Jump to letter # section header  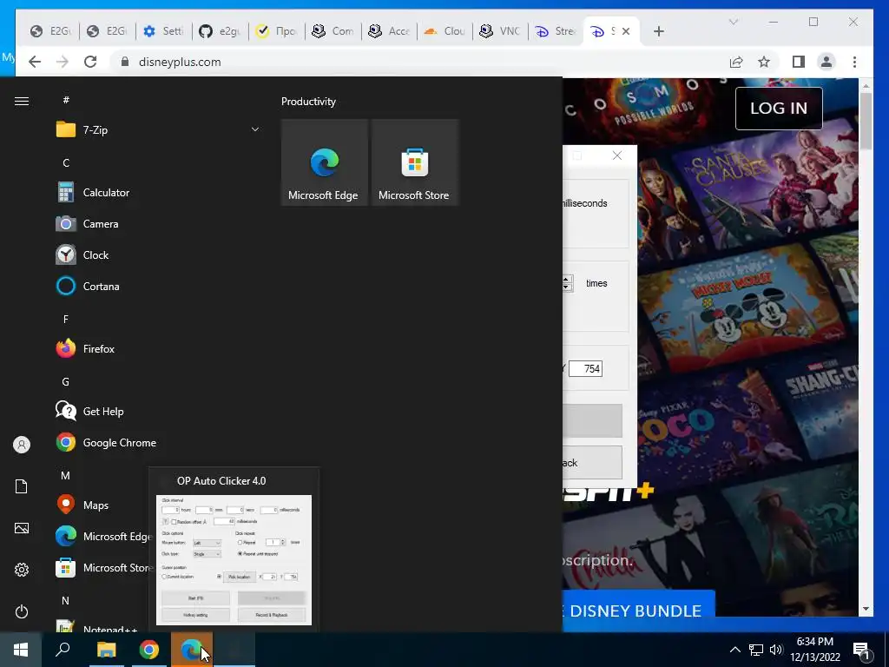coord(66,100)
